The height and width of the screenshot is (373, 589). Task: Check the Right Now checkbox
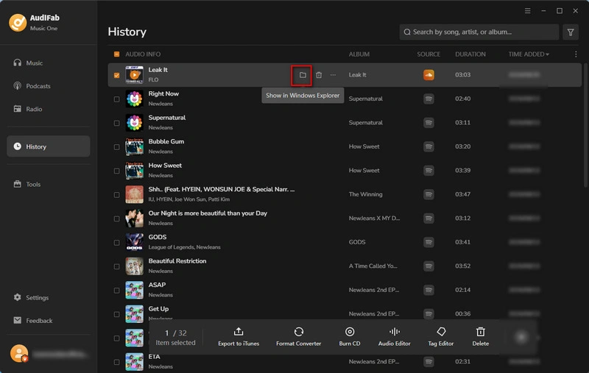[116, 99]
